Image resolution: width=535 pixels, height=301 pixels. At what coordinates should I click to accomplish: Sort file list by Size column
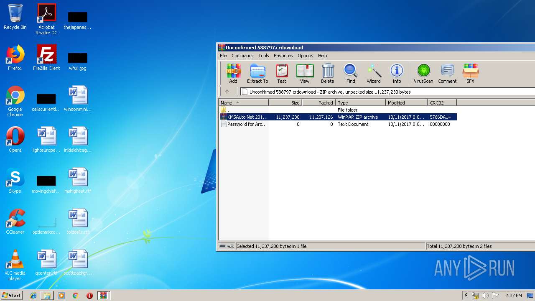[x=285, y=102]
